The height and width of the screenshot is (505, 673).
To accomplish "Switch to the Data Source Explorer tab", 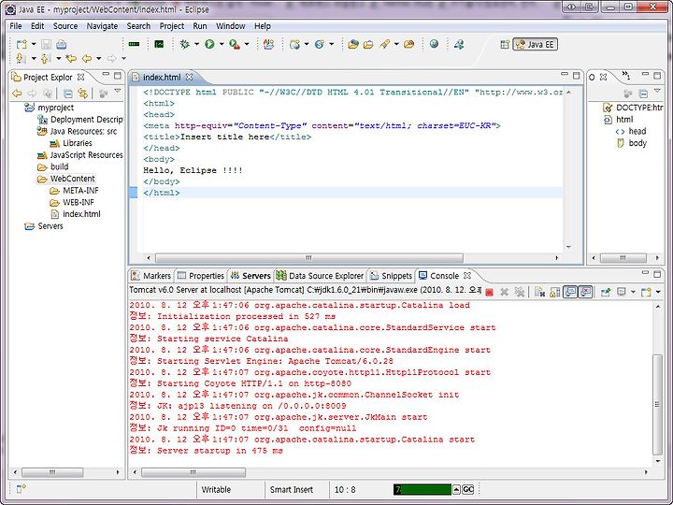I will click(321, 276).
